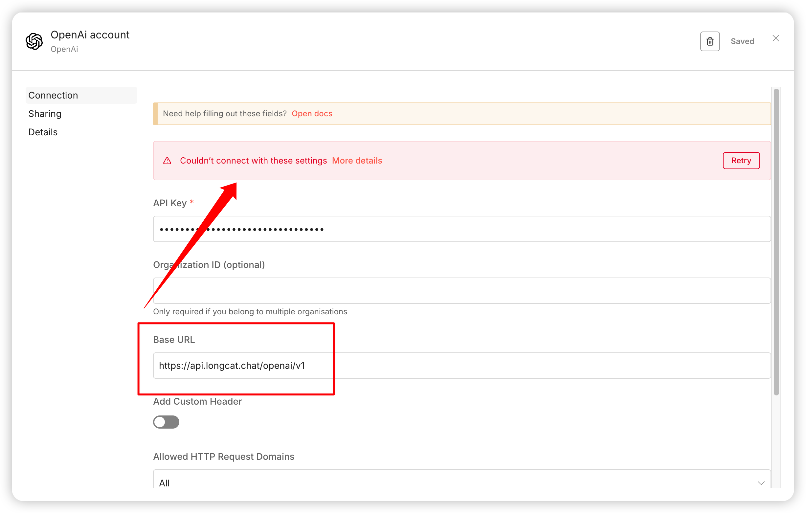Image resolution: width=806 pixels, height=513 pixels.
Task: Click the vertical scrollbar thumb
Action: click(x=776, y=241)
